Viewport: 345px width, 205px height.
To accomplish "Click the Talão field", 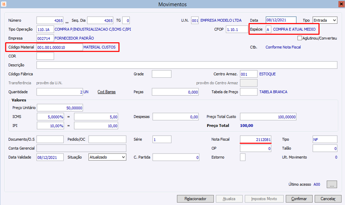I will tap(325, 148).
